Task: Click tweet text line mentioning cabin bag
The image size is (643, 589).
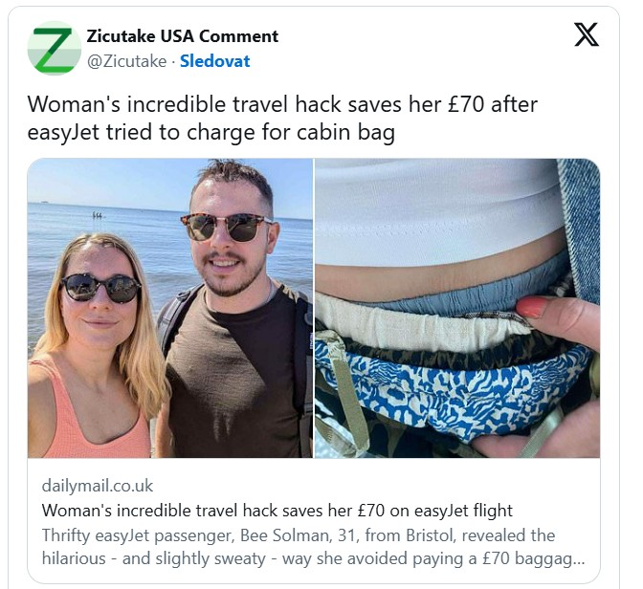Action: (211, 132)
